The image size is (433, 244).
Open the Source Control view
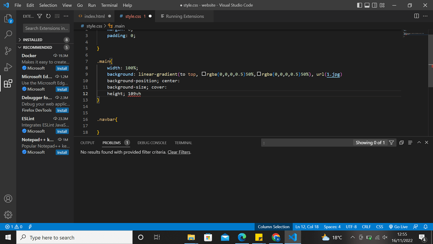(x=8, y=50)
